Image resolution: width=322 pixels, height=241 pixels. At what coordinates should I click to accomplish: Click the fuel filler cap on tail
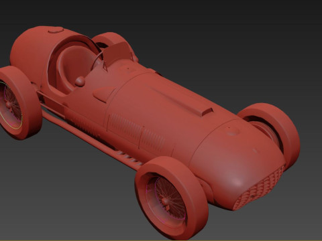pyautogui.click(x=56, y=30)
